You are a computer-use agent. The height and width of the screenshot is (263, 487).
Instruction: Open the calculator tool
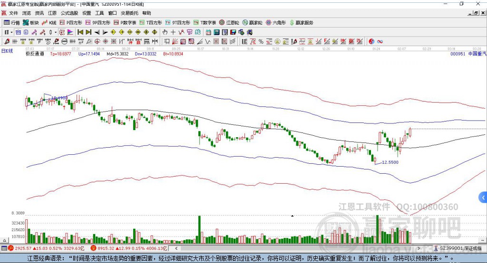[x=216, y=32]
